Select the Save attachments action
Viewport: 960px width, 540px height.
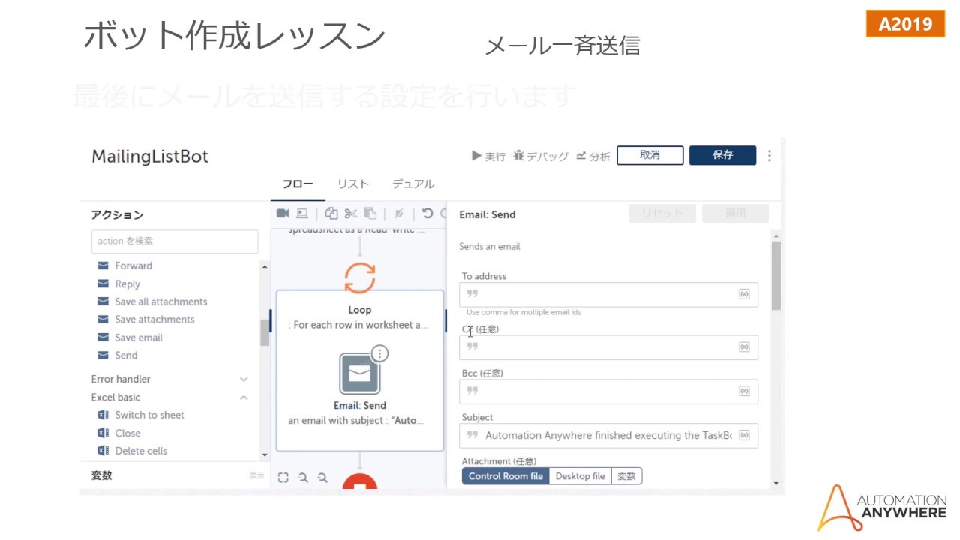154,319
